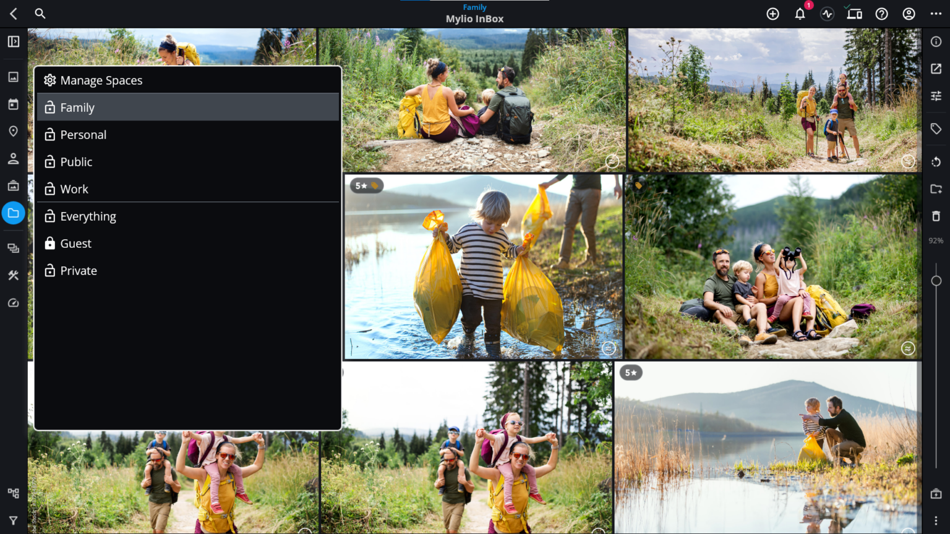Click the crop/adjustments sliders icon

[x=936, y=96]
